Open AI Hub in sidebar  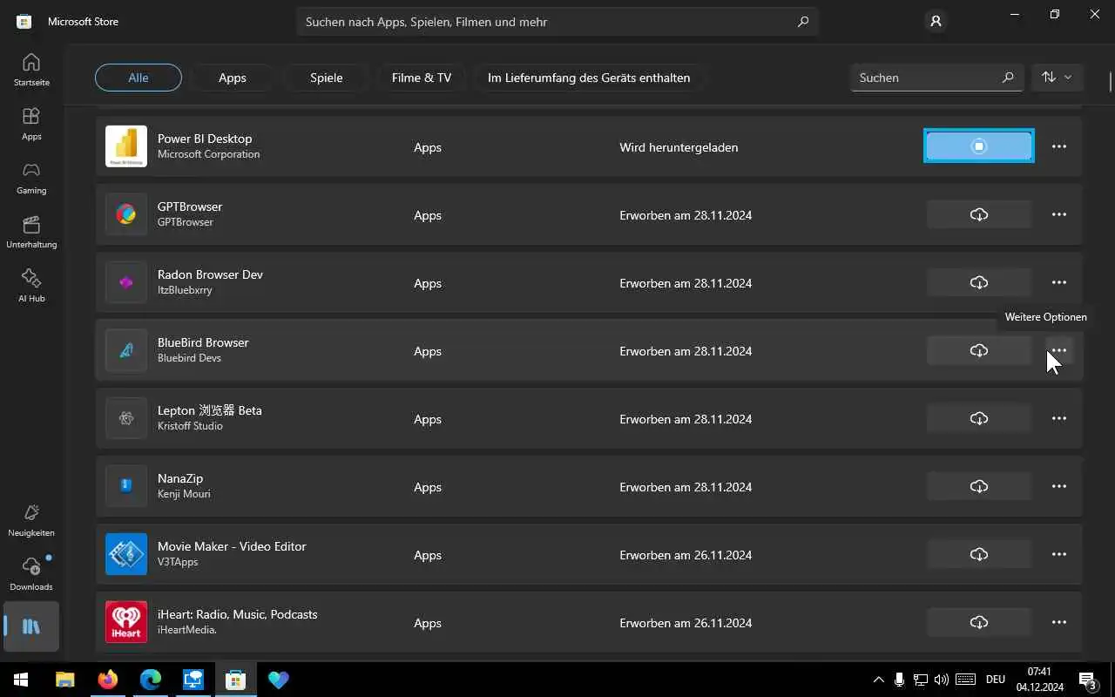[31, 286]
